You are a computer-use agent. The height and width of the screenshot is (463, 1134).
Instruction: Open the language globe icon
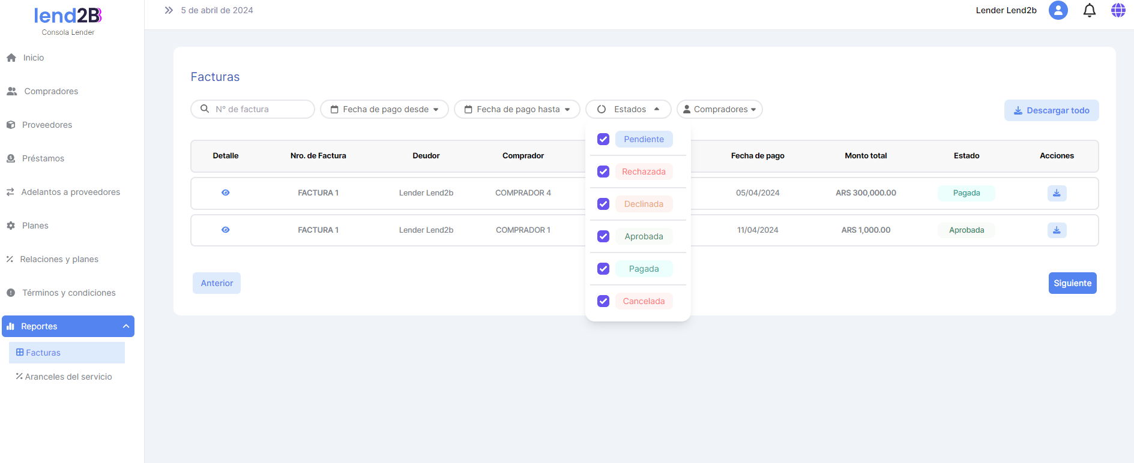click(x=1118, y=10)
